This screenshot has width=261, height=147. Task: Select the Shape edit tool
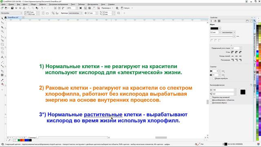tap(2, 22)
